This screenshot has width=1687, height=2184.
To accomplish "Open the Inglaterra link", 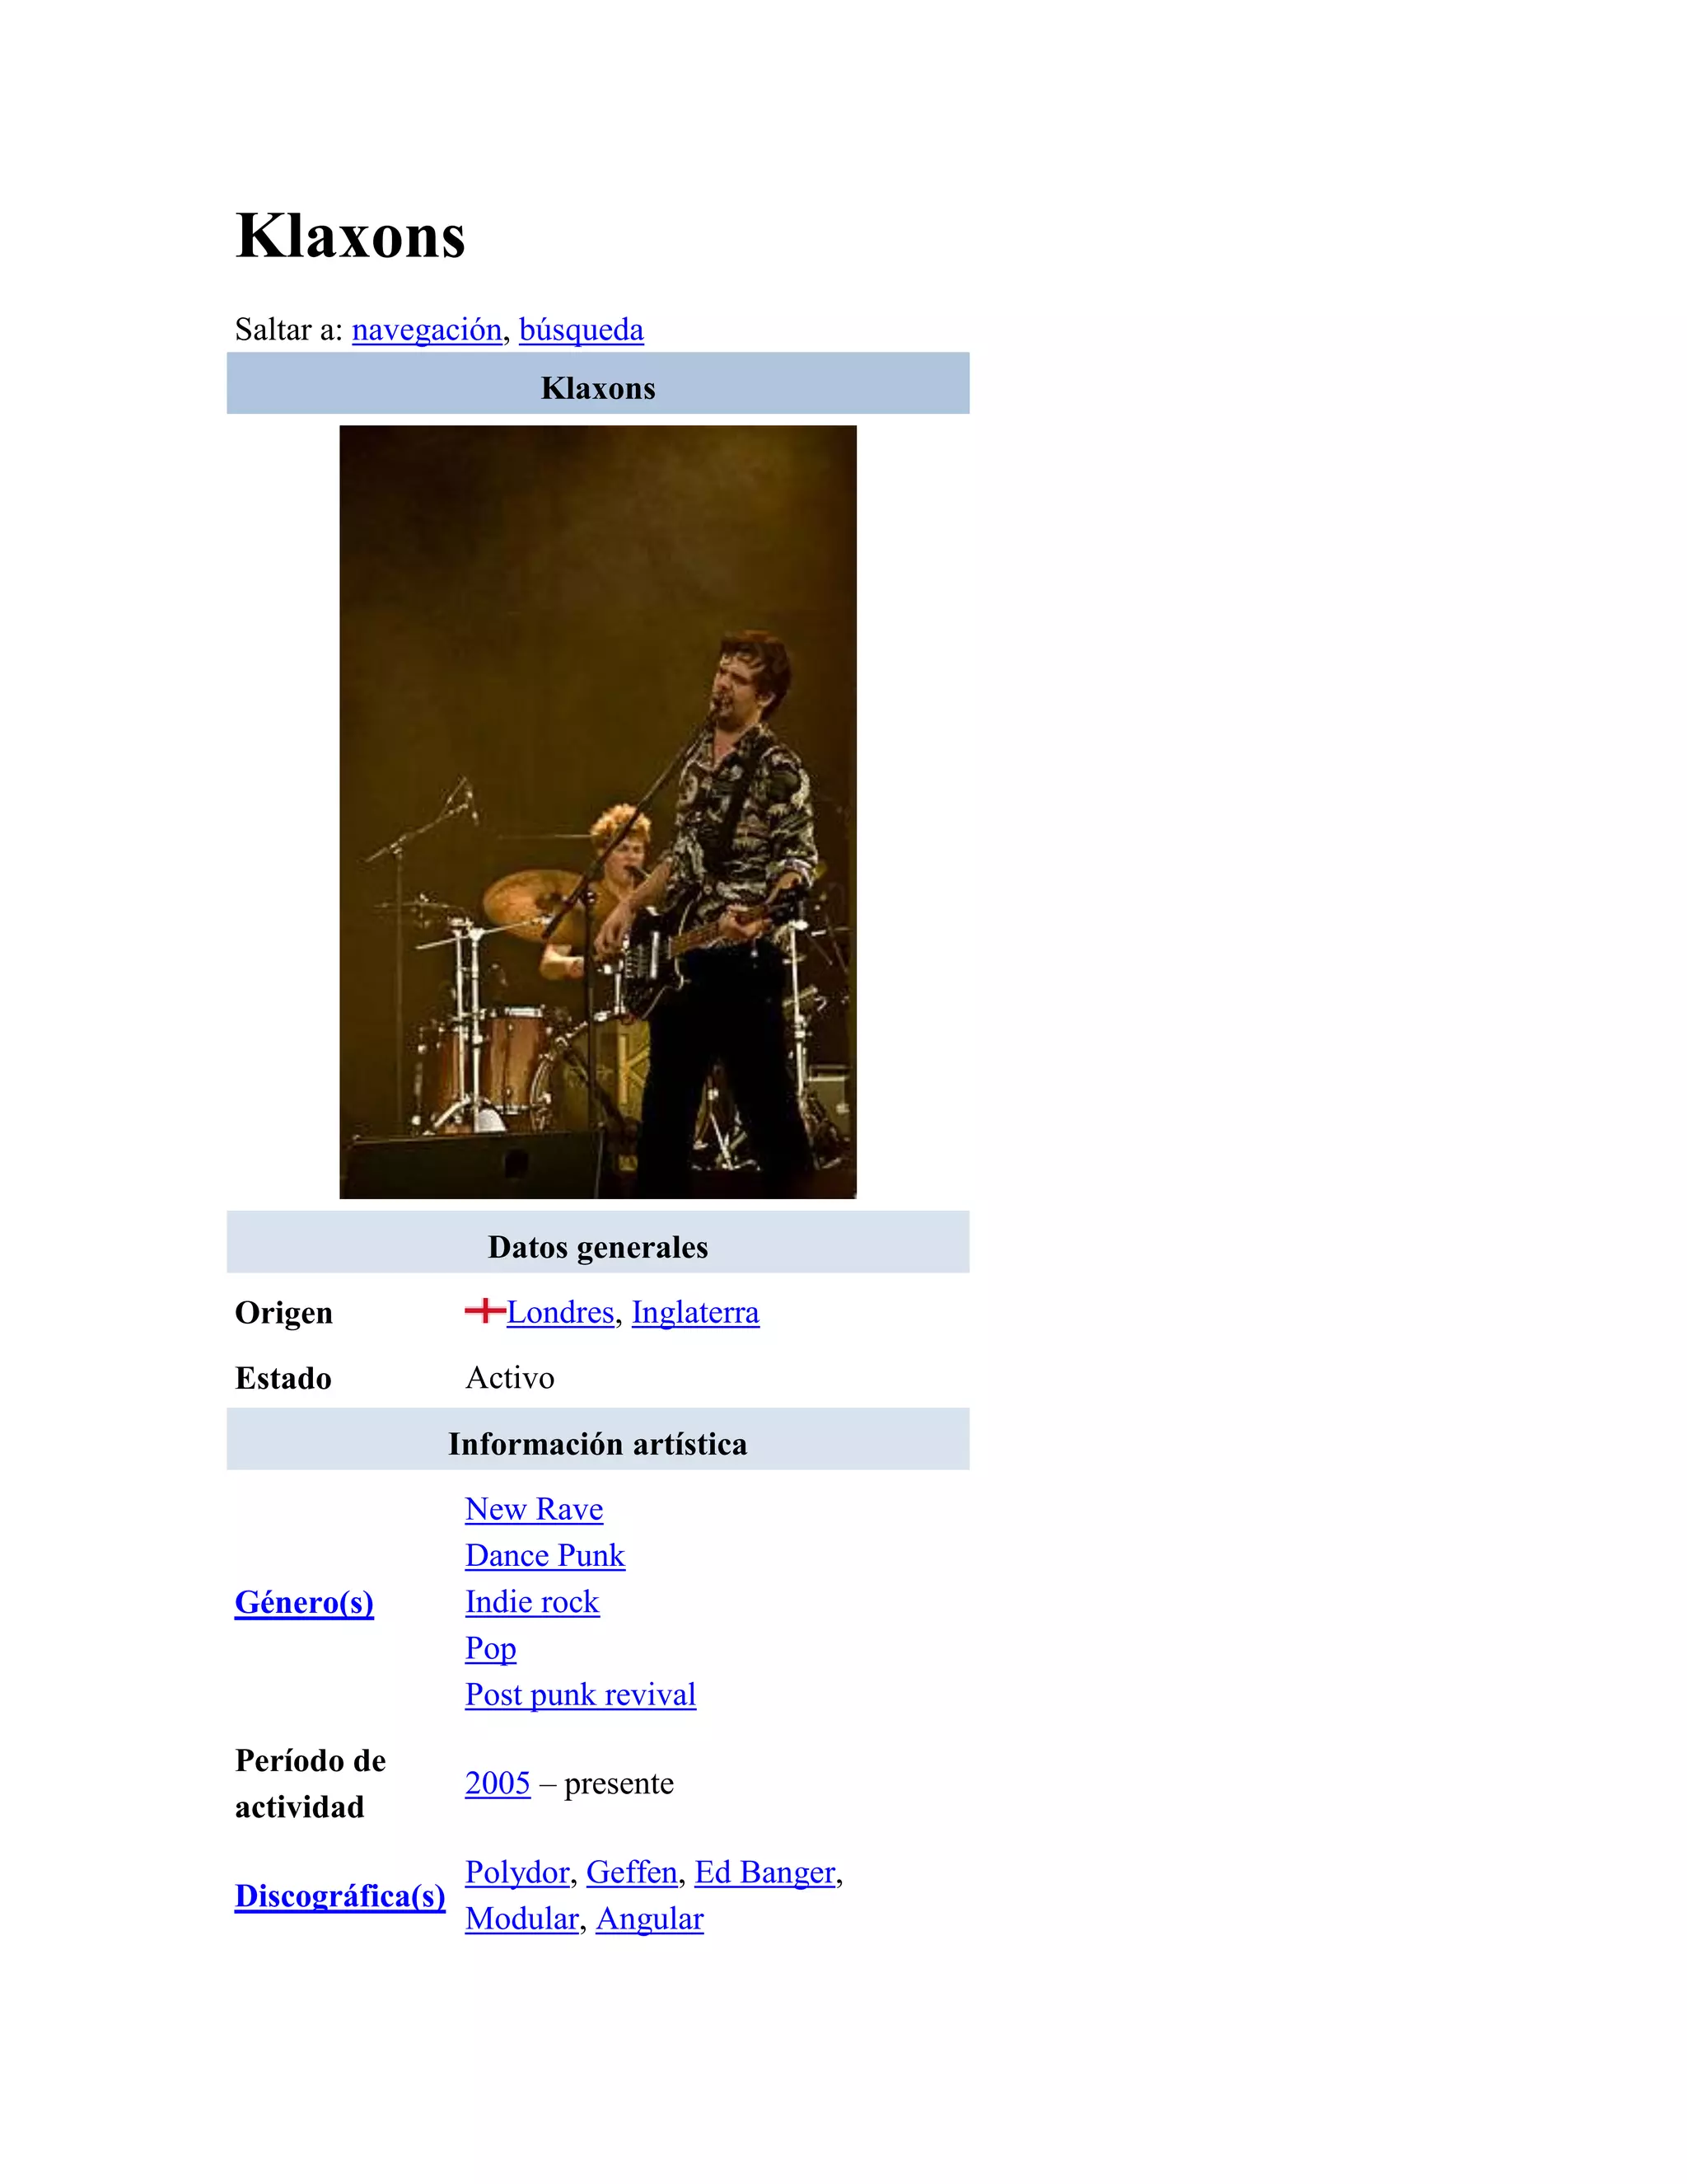I will [695, 1312].
